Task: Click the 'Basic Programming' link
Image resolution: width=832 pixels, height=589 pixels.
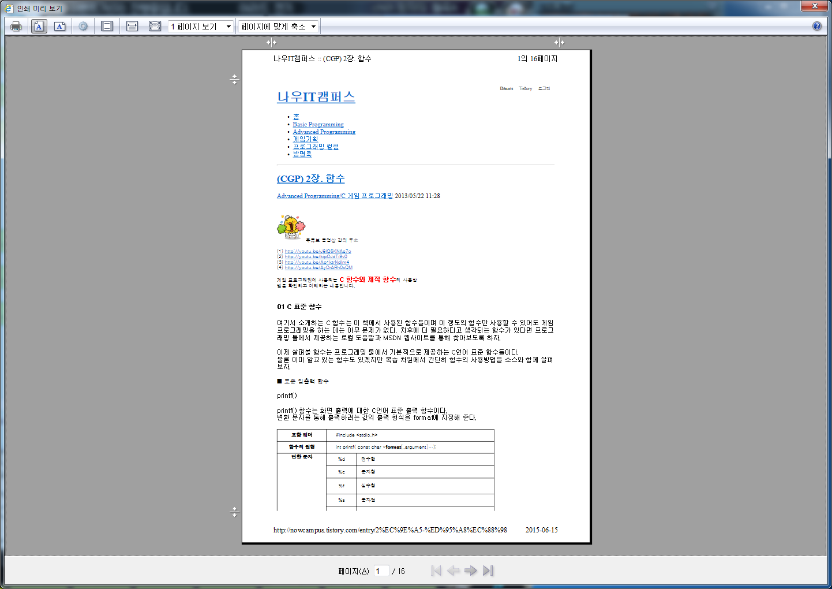Action: (x=318, y=124)
